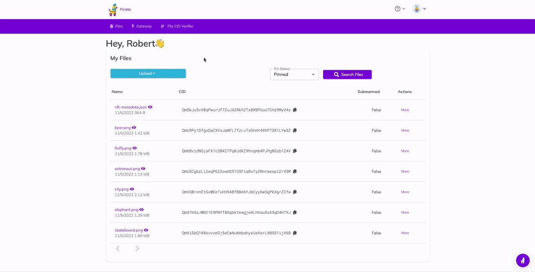Click the eye icon beside astronaut.png
Screen dimensions: 535x272
pyautogui.click(x=143, y=168)
